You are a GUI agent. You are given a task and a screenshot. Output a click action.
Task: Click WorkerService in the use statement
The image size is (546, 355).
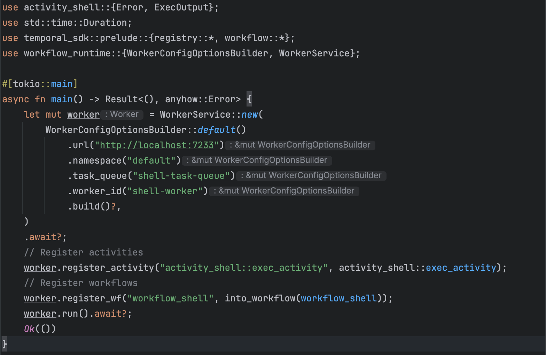314,53
